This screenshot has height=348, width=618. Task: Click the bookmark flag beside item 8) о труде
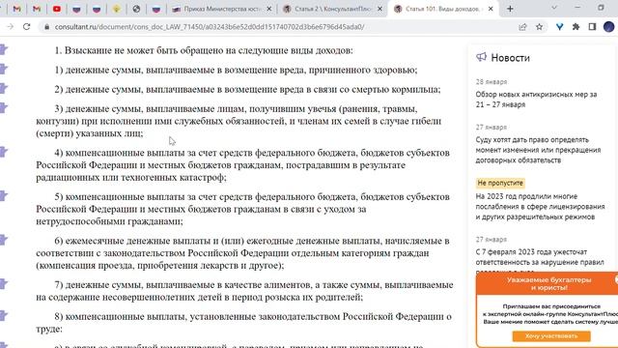coord(4,315)
